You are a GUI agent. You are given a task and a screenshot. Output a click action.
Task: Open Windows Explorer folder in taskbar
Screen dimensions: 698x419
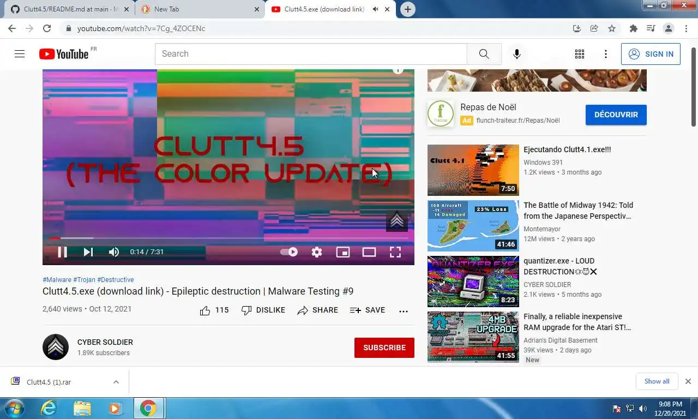[82, 408]
